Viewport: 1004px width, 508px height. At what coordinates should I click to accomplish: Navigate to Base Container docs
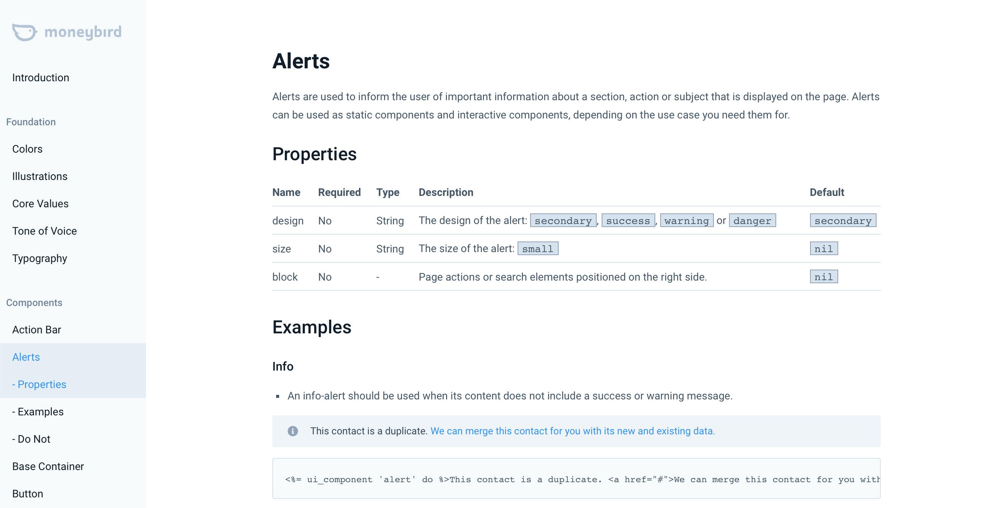click(x=48, y=466)
